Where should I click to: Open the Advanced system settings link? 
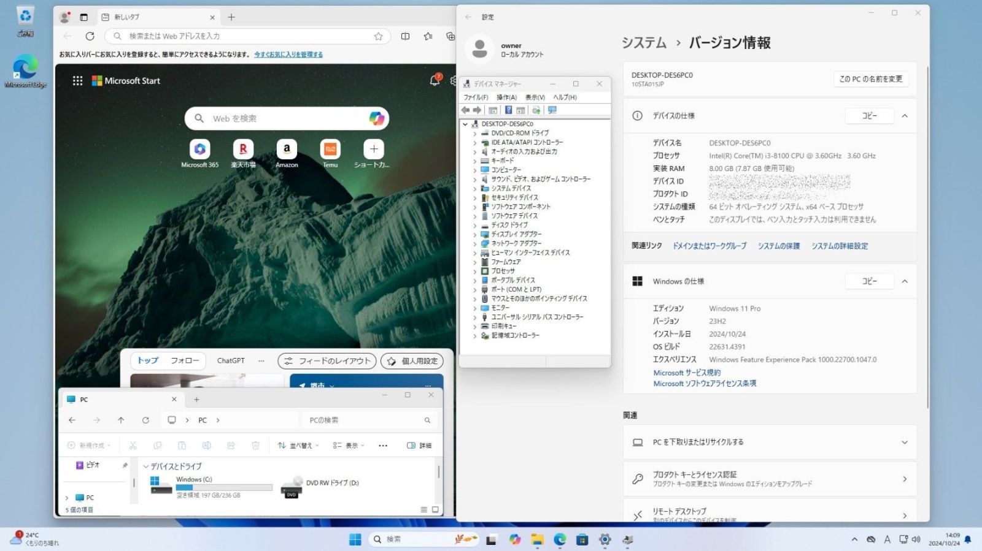point(840,246)
